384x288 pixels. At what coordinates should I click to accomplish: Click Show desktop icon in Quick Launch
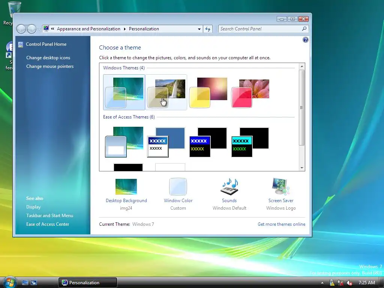pyautogui.click(x=25, y=283)
